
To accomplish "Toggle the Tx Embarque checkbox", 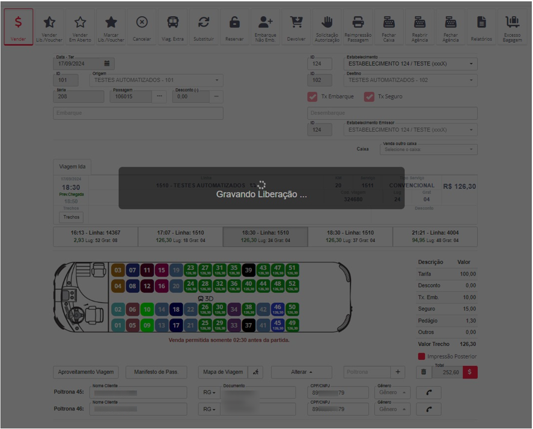I will click(312, 97).
